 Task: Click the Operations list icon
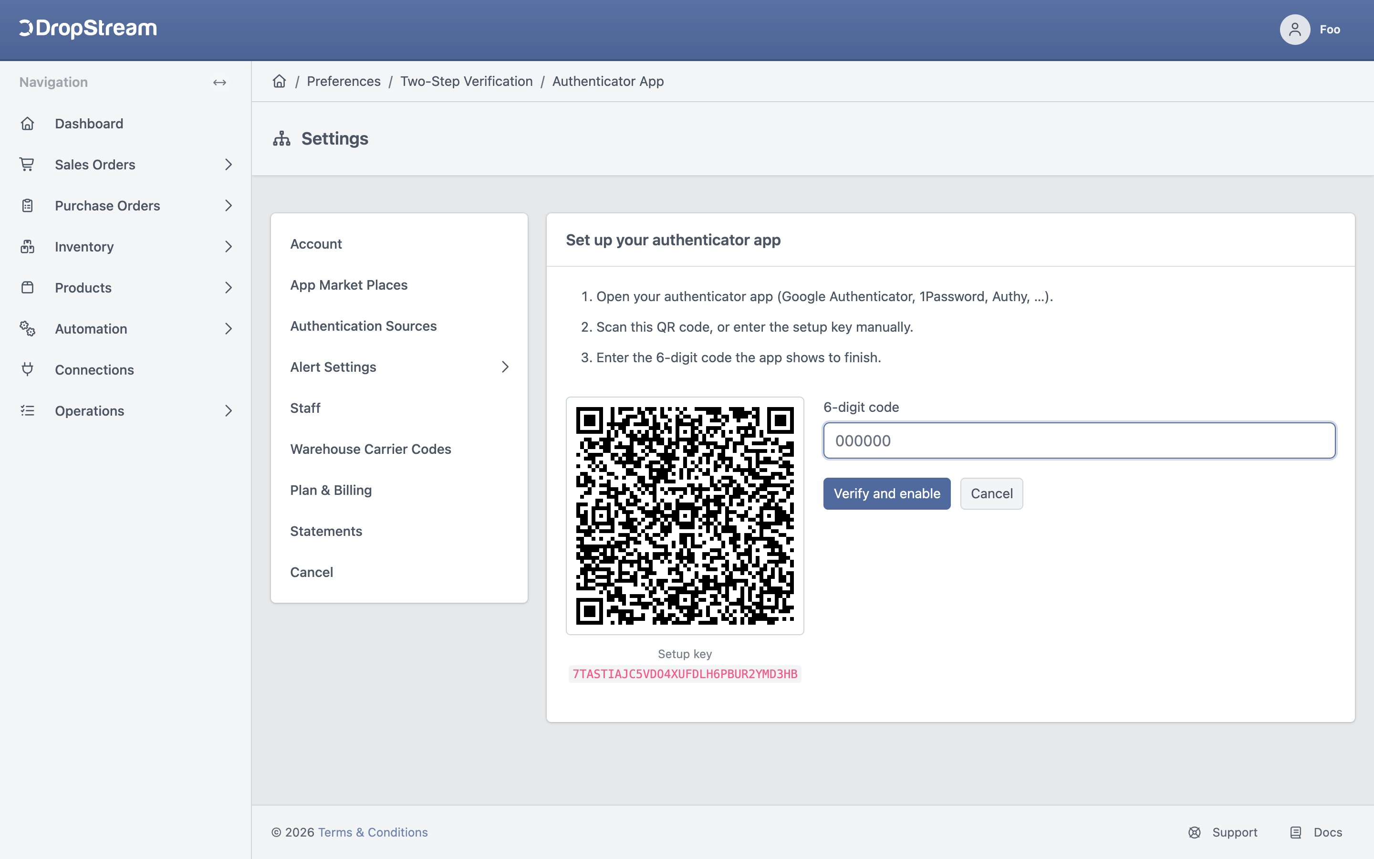point(27,410)
